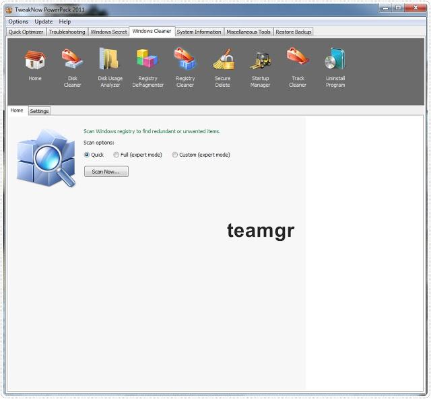Open the Update menu
Image resolution: width=431 pixels, height=399 pixels.
pyautogui.click(x=43, y=22)
